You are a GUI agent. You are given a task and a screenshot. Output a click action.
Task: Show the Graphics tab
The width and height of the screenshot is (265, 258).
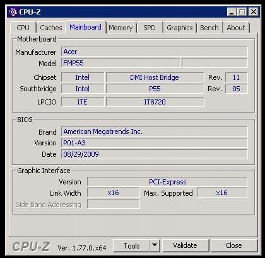coord(179,28)
